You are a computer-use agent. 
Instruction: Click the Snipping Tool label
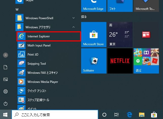(37, 64)
